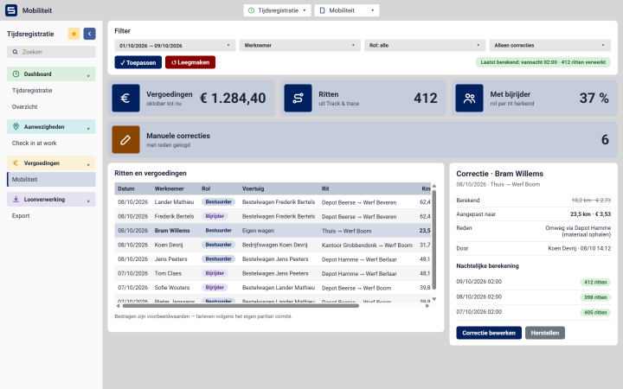Open Overzicht sidebar item
This screenshot has width=623, height=389.
click(51, 107)
